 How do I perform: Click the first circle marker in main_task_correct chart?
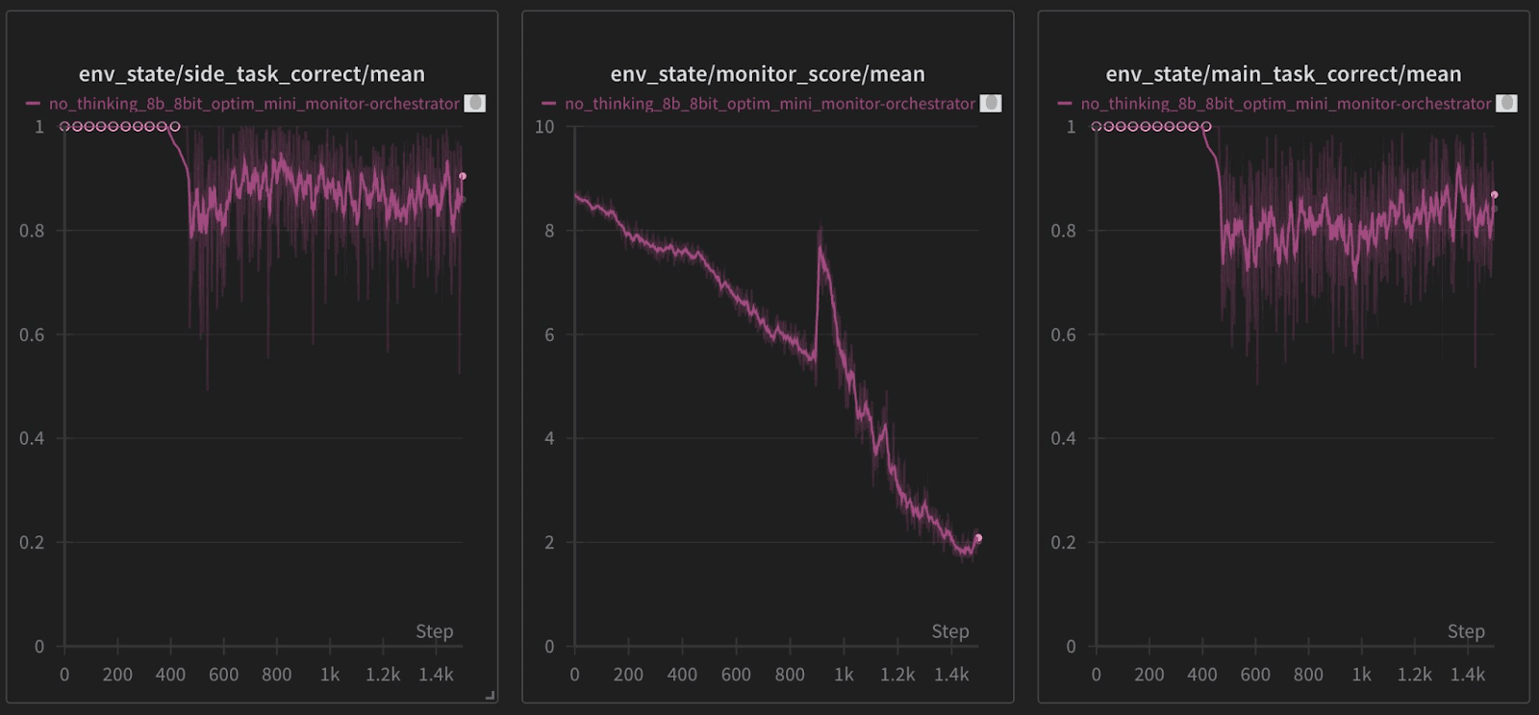(1097, 127)
